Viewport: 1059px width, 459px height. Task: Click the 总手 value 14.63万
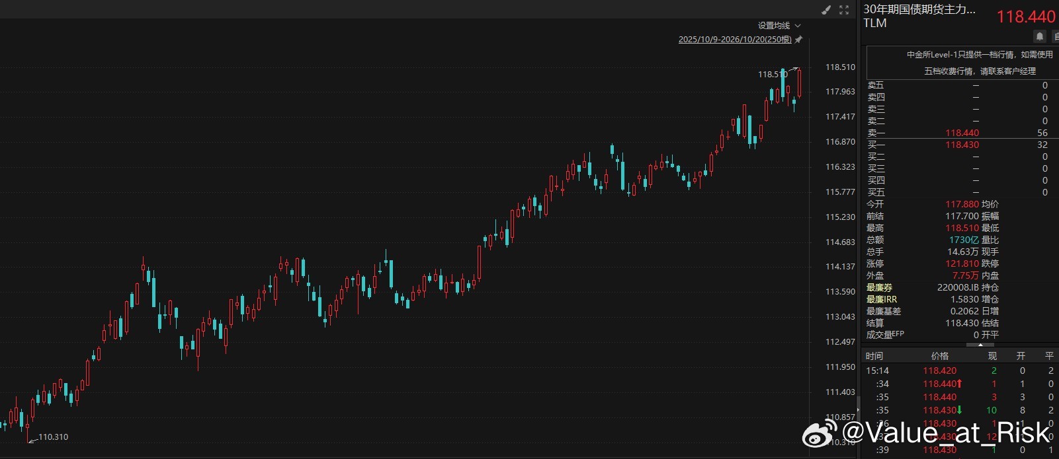pyautogui.click(x=963, y=252)
